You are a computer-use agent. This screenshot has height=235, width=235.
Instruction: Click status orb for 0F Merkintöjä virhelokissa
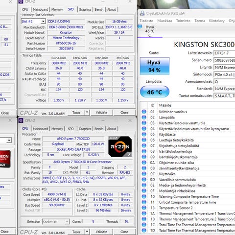(x=144, y=191)
